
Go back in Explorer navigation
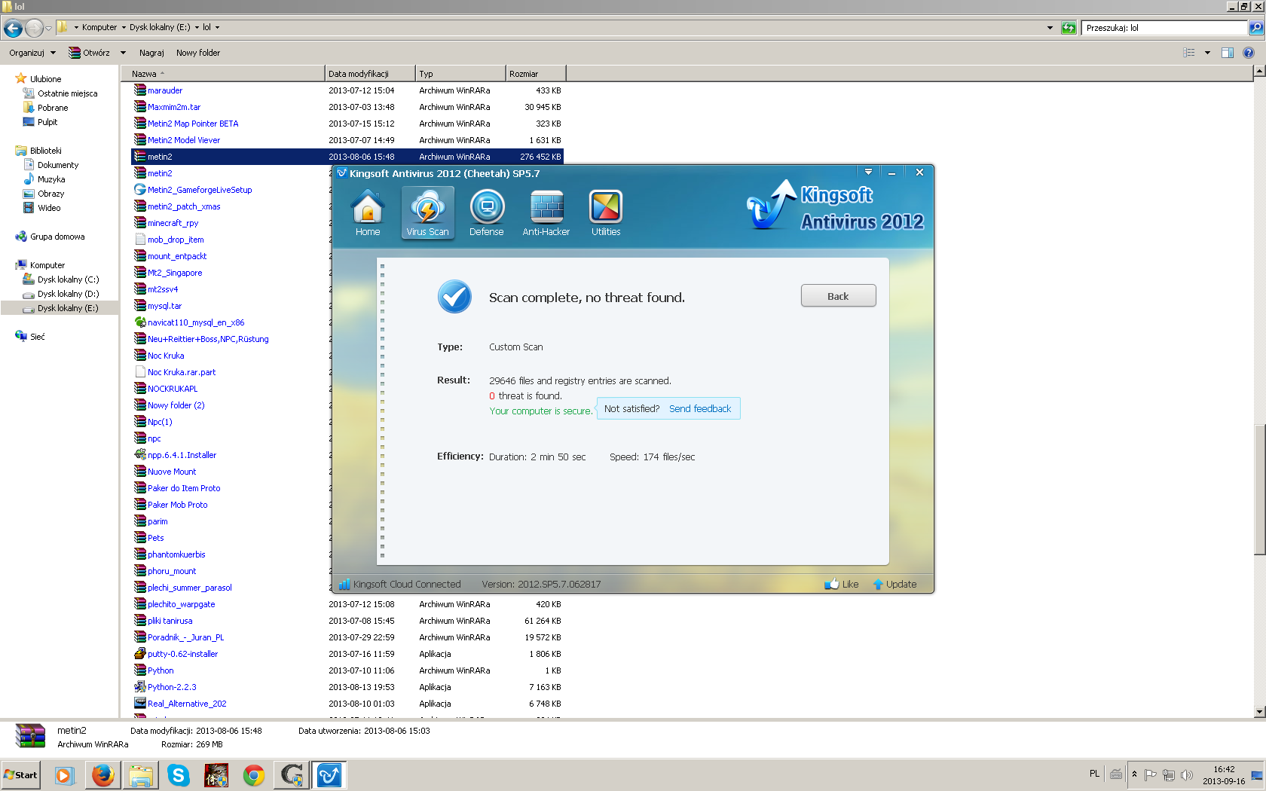13,28
